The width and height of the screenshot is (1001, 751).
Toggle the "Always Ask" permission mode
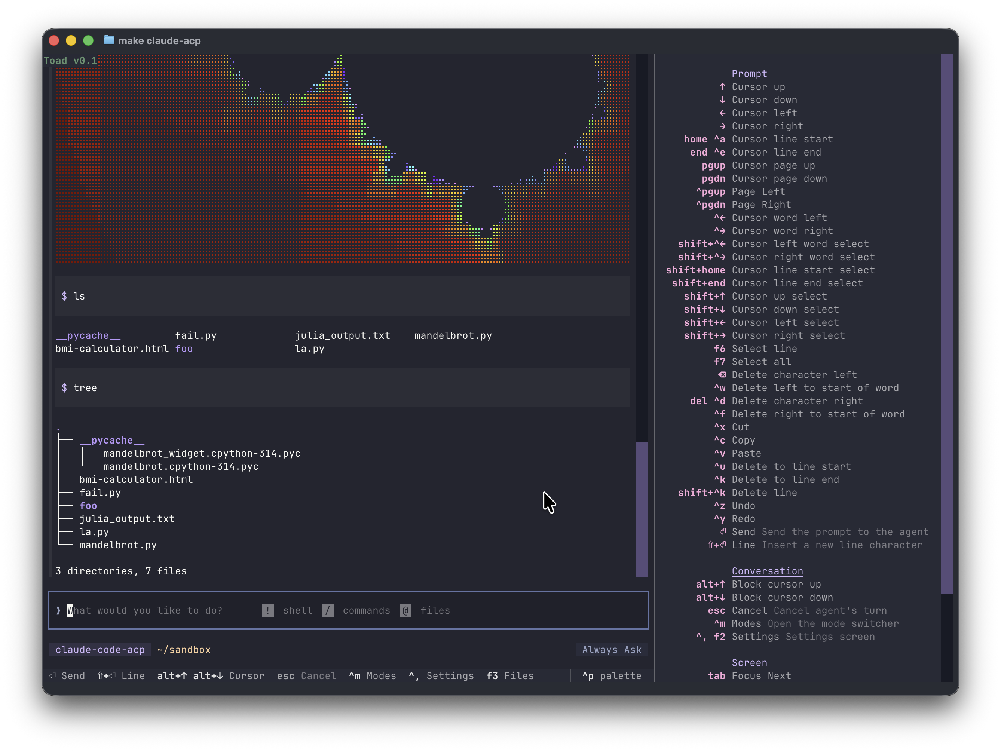(612, 649)
